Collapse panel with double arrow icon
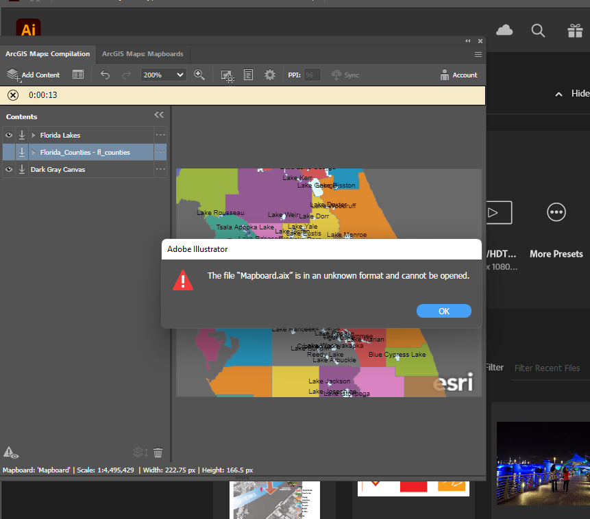 (x=468, y=41)
